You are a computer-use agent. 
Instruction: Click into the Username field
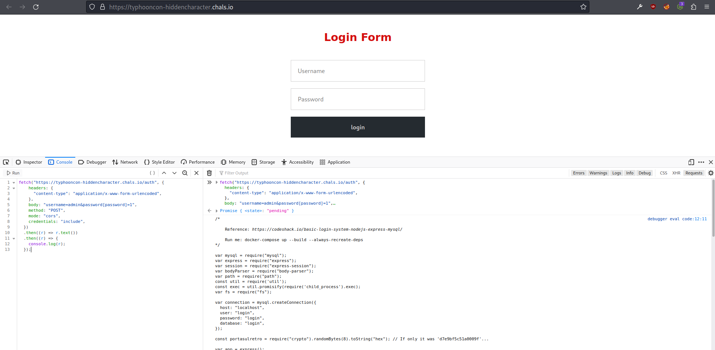(357, 71)
